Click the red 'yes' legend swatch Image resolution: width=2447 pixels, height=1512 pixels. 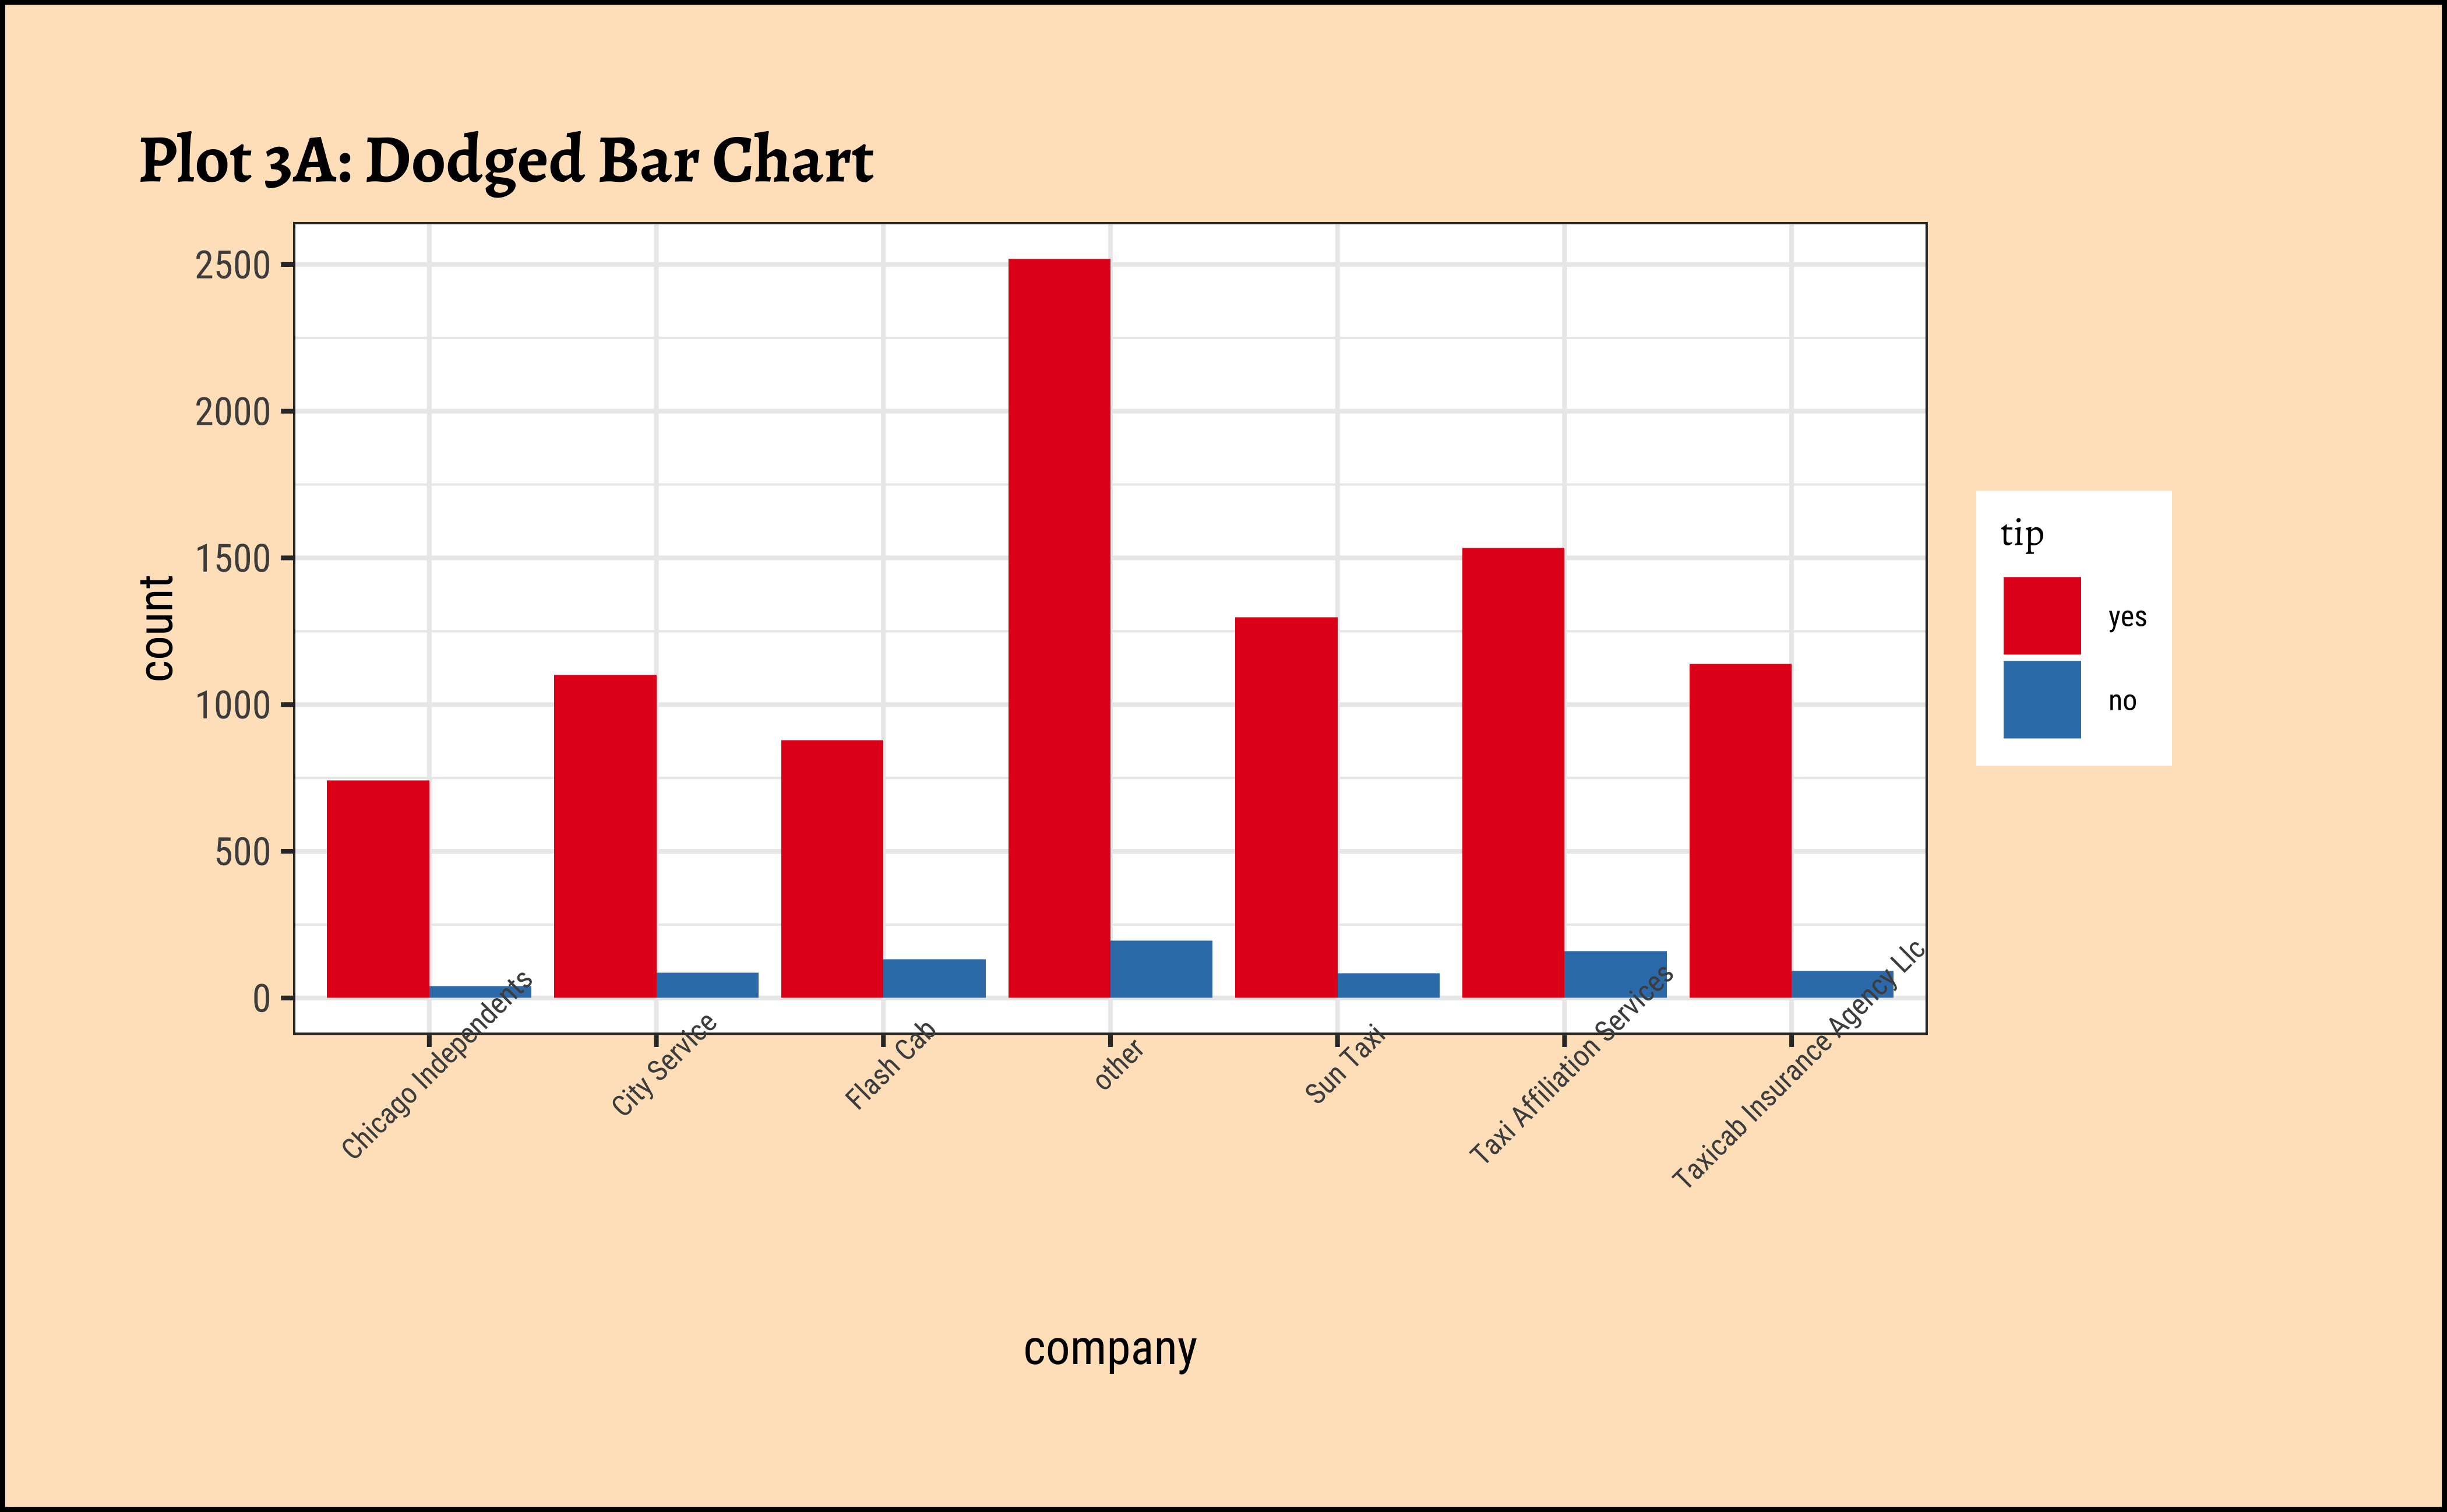[x=2041, y=615]
